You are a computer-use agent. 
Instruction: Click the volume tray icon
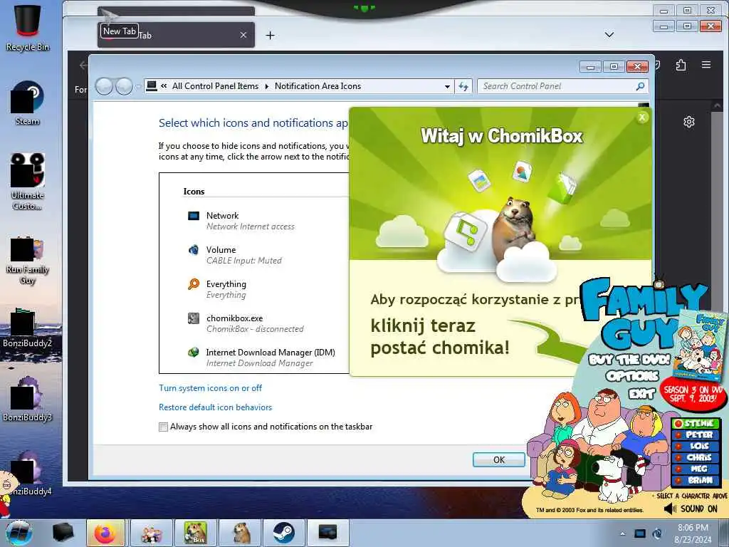pyautogui.click(x=657, y=533)
